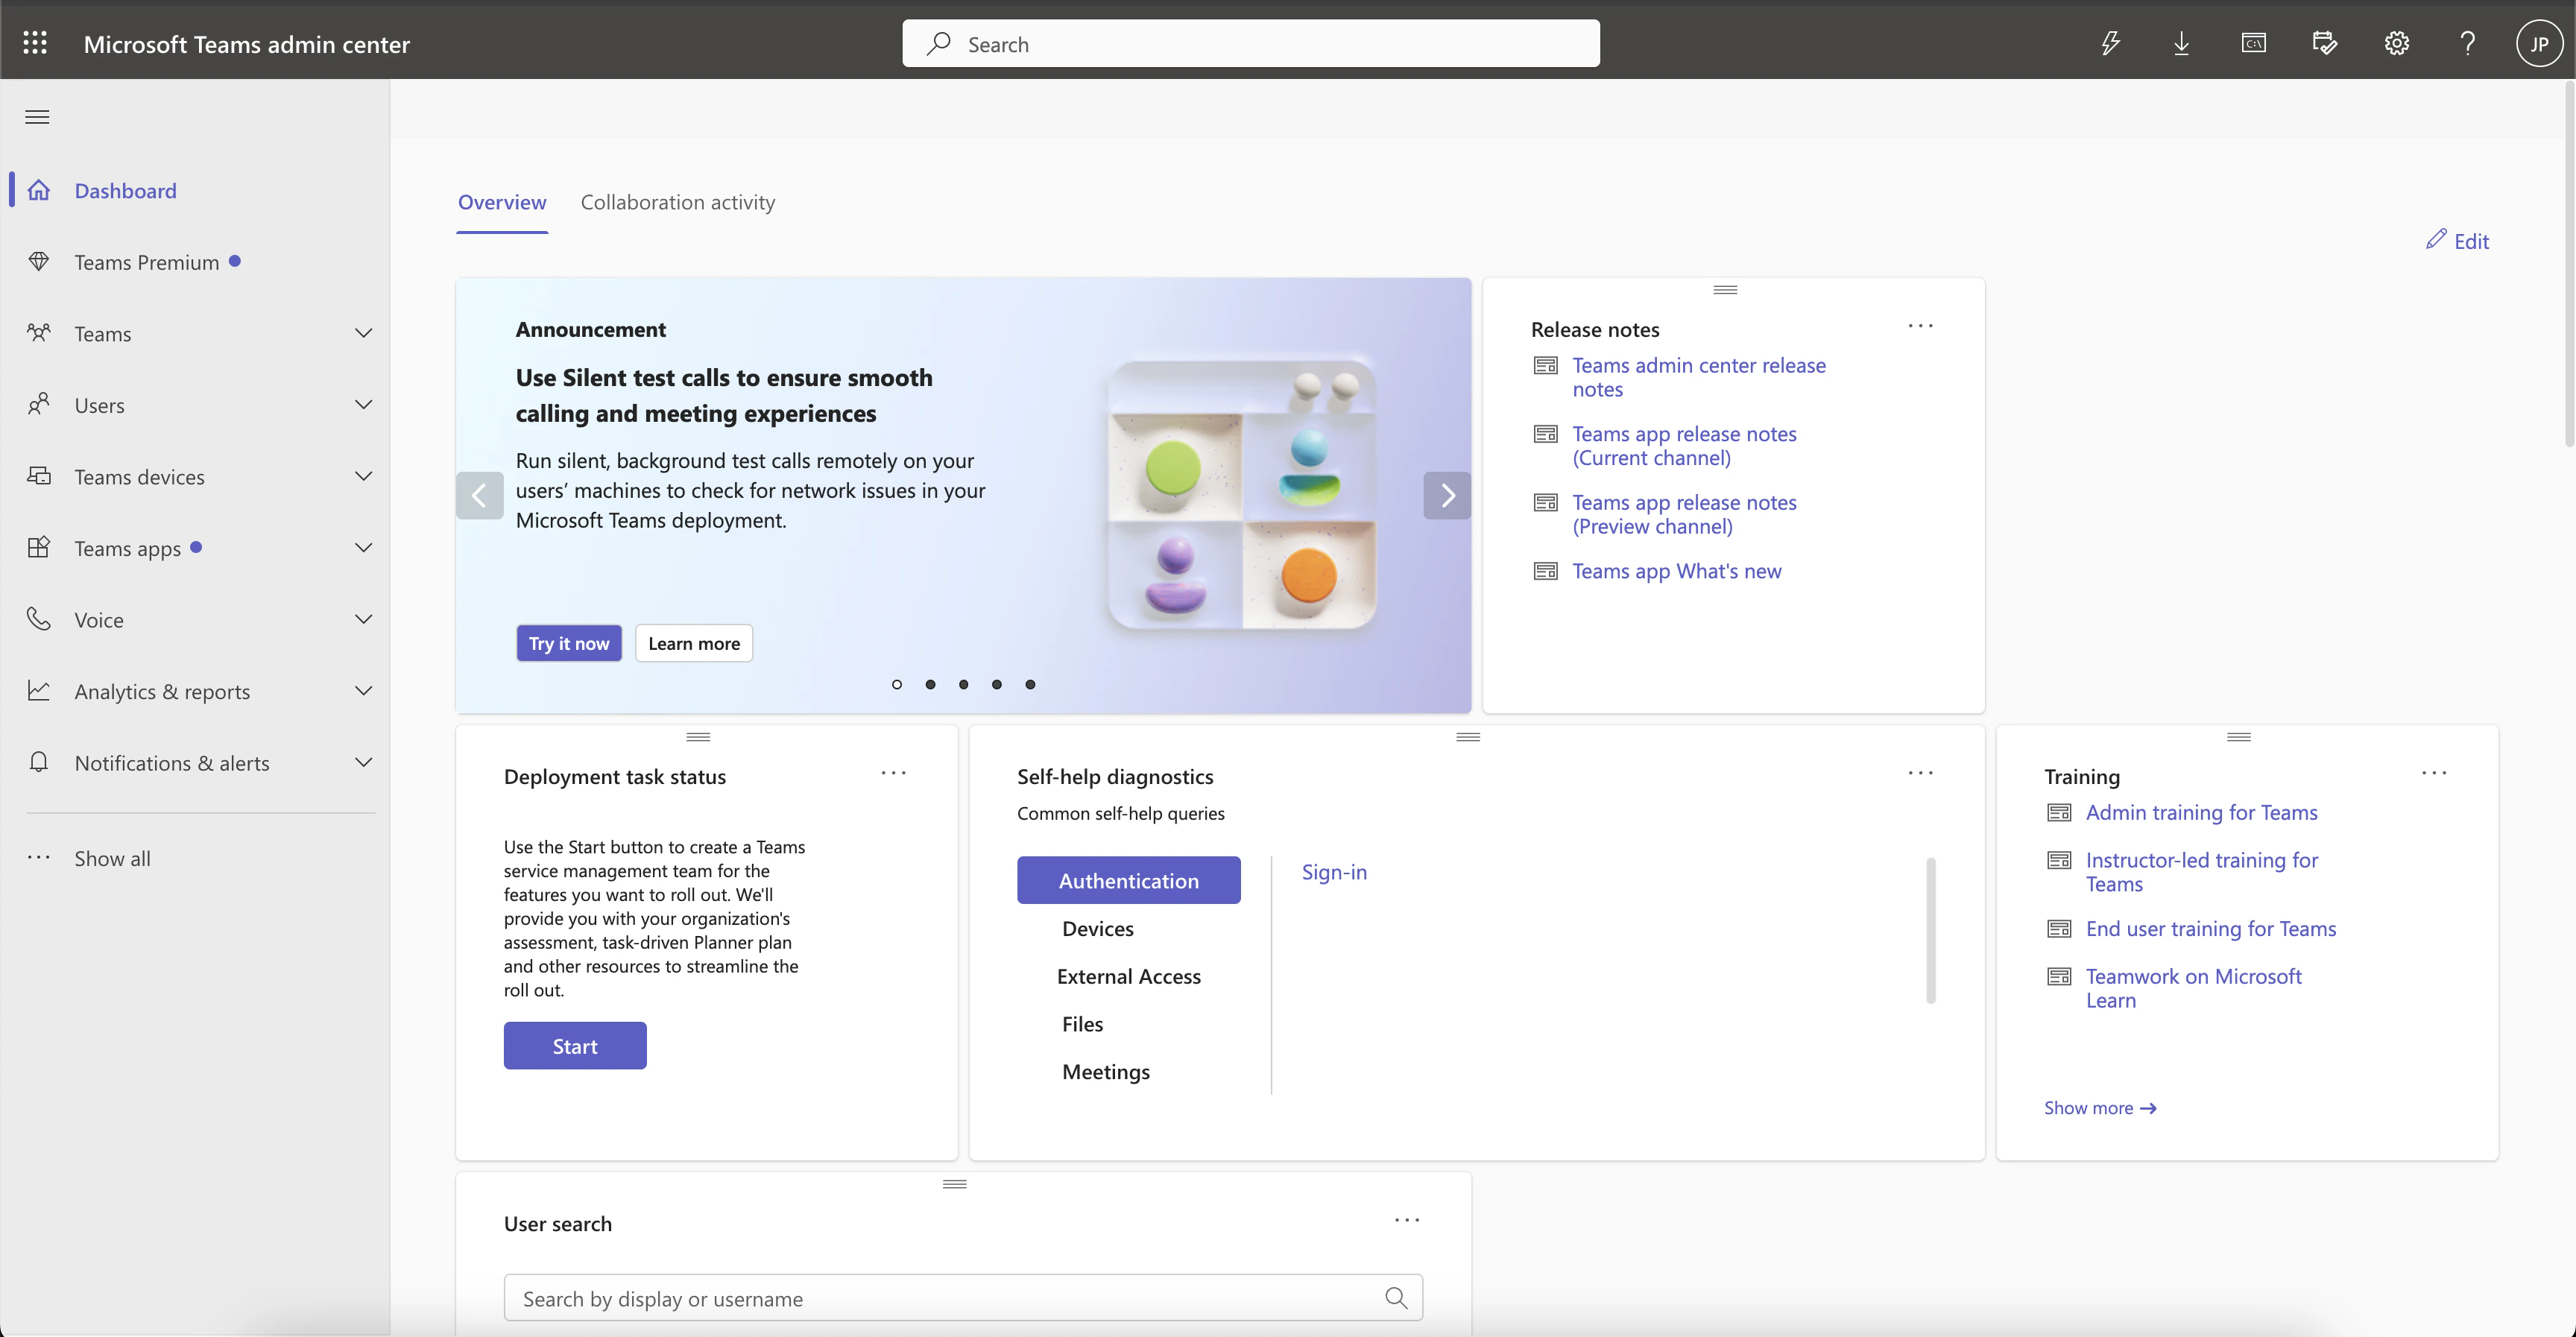This screenshot has width=2576, height=1337.
Task: Click the Teams people icon in sidebar
Action: [39, 333]
